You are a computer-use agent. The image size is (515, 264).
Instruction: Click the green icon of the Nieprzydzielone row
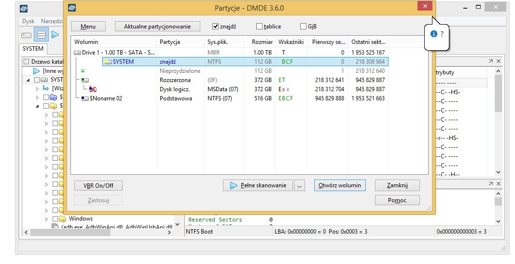[83, 70]
